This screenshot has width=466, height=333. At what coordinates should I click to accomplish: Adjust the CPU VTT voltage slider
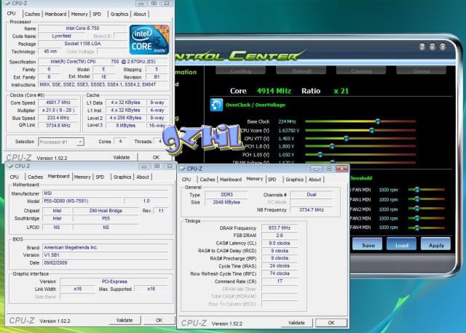[x=345, y=137]
